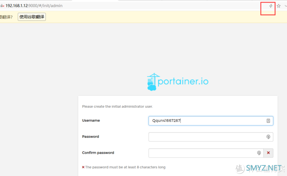Bookmark this page with the star icon
Screen dimensions: 287x176
(x=279, y=6)
